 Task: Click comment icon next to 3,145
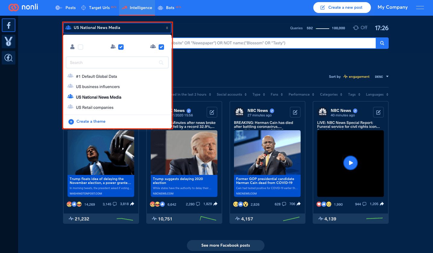point(115,204)
